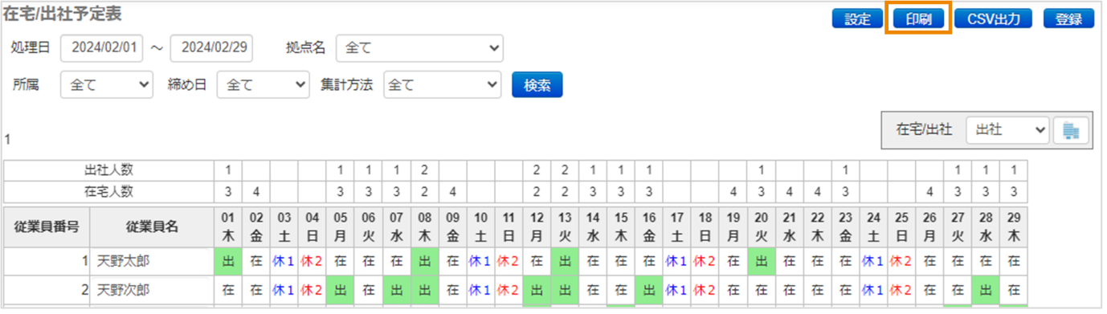1107x314 pixels.
Task: Open the 所属 dropdown
Action: (106, 84)
